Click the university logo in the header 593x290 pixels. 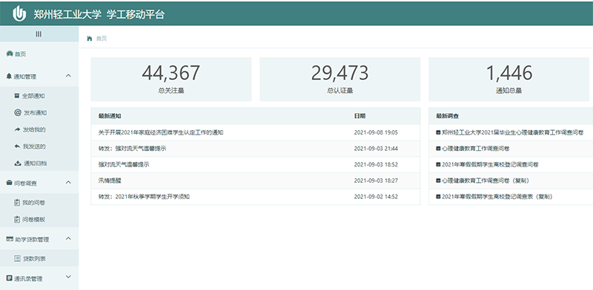click(19, 14)
